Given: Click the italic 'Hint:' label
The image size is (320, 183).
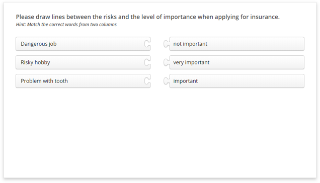Looking at the screenshot, I should (21, 25).
